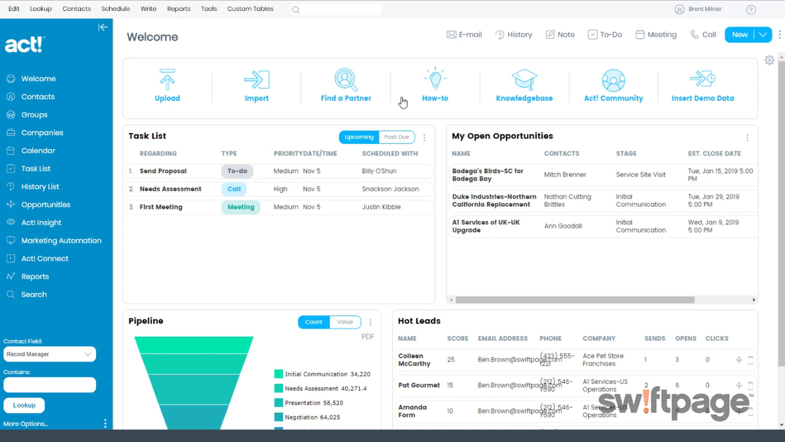Screen dimensions: 785x442
Task: Click the Contains text field
Action: coord(50,385)
